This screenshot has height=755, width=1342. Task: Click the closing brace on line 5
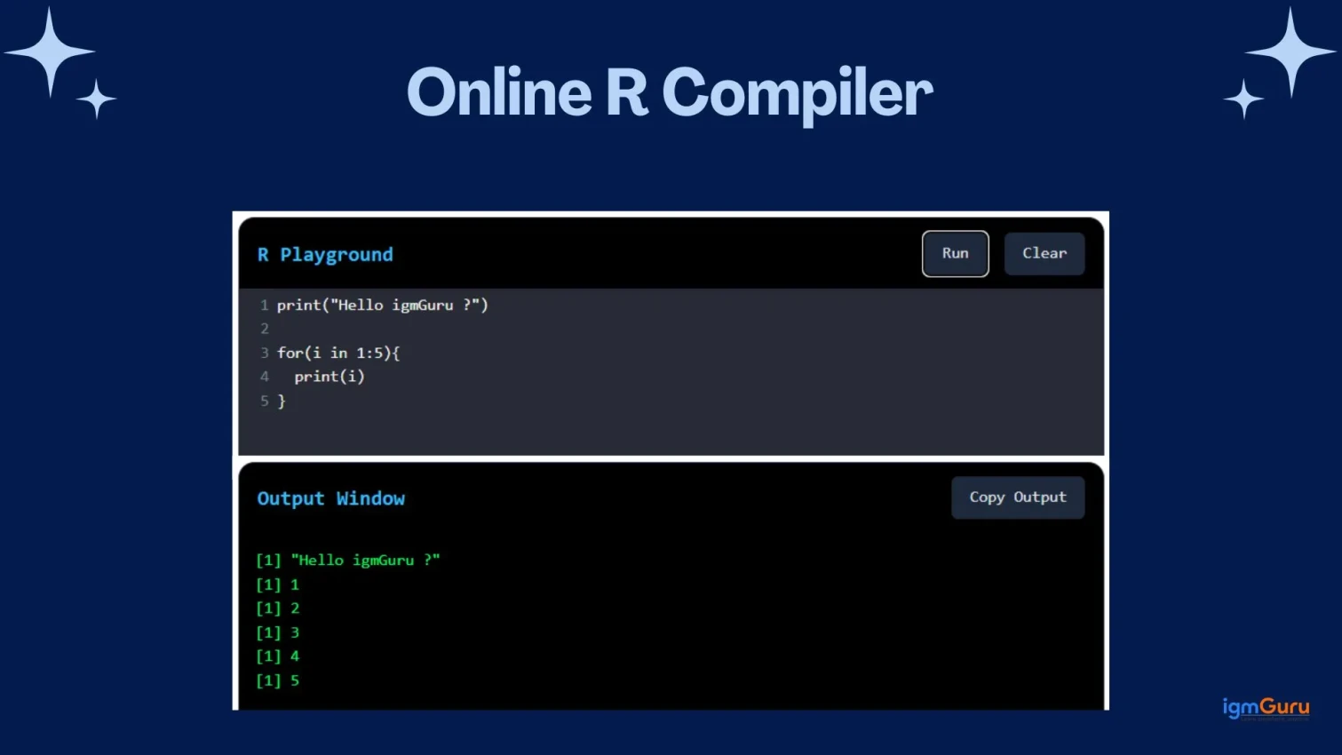[x=282, y=401]
